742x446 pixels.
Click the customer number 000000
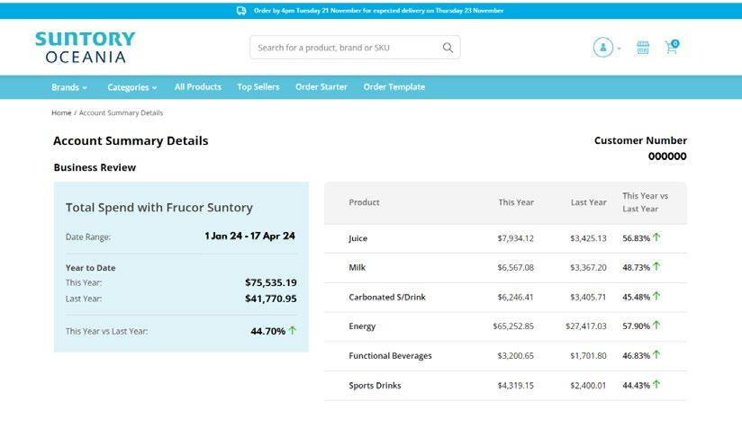667,156
